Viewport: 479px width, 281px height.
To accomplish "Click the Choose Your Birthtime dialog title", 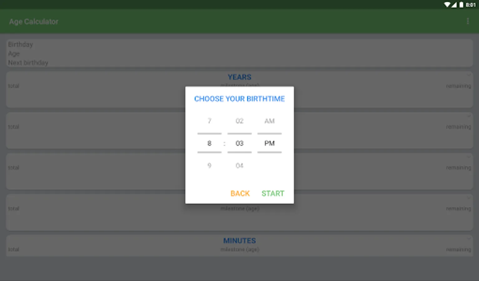I will [x=239, y=99].
